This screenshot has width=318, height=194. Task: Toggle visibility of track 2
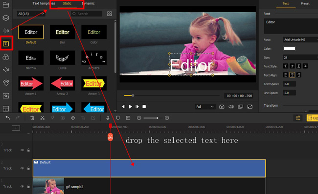tap(22, 168)
